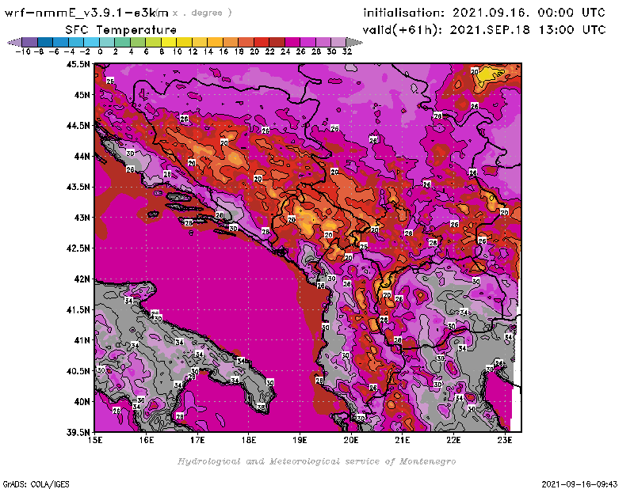The width and height of the screenshot is (634, 489).
Task: Click the 18E longitude axis label
Action: tap(249, 440)
